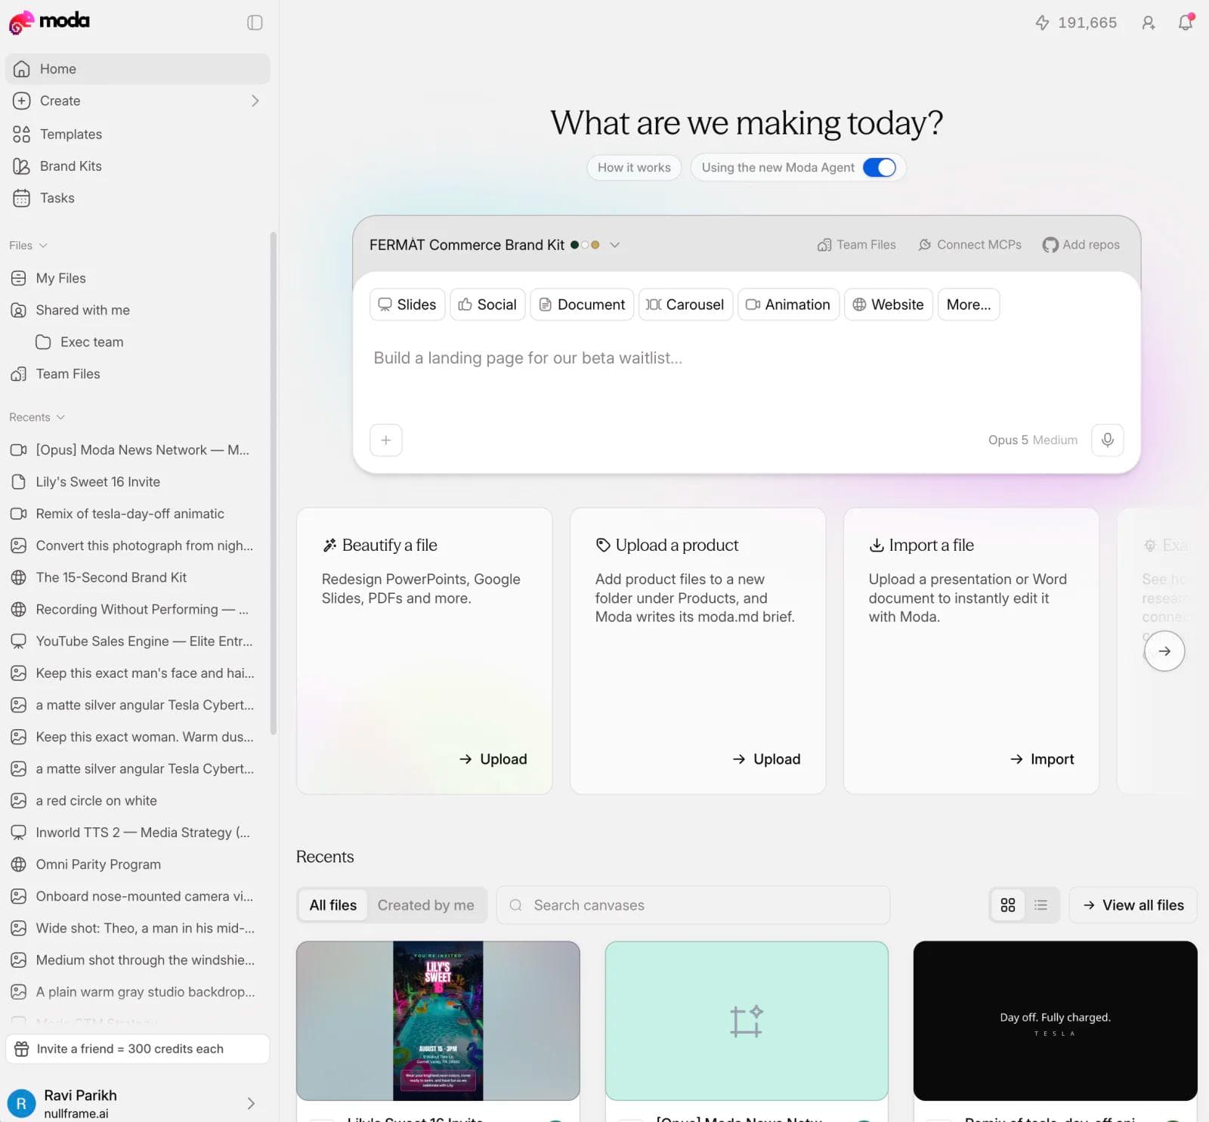The image size is (1209, 1122).
Task: Click the Ravi Parikh avatar
Action: (21, 1103)
